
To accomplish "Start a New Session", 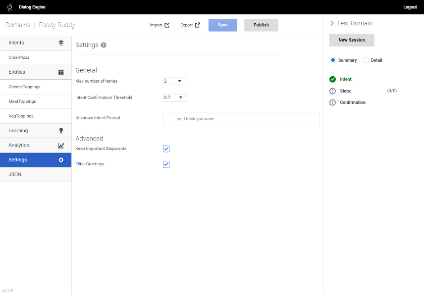I will click(x=352, y=40).
